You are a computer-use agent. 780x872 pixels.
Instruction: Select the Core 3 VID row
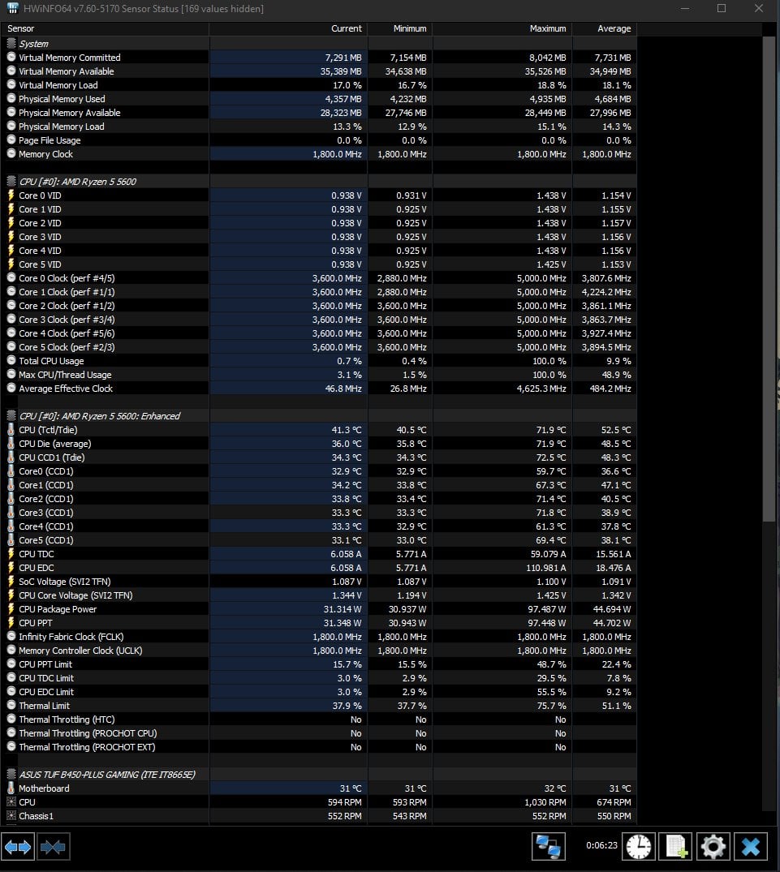pyautogui.click(x=319, y=237)
